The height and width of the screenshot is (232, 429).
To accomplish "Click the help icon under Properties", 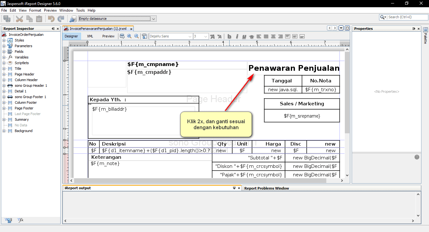I will (x=417, y=157).
